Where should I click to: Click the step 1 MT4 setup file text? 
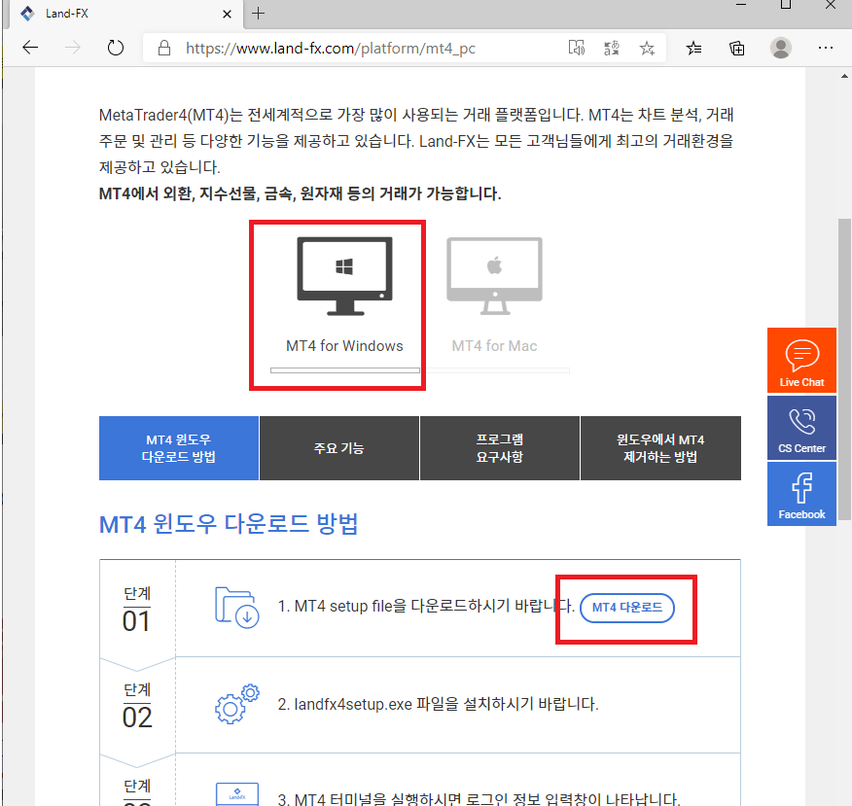coord(426,606)
